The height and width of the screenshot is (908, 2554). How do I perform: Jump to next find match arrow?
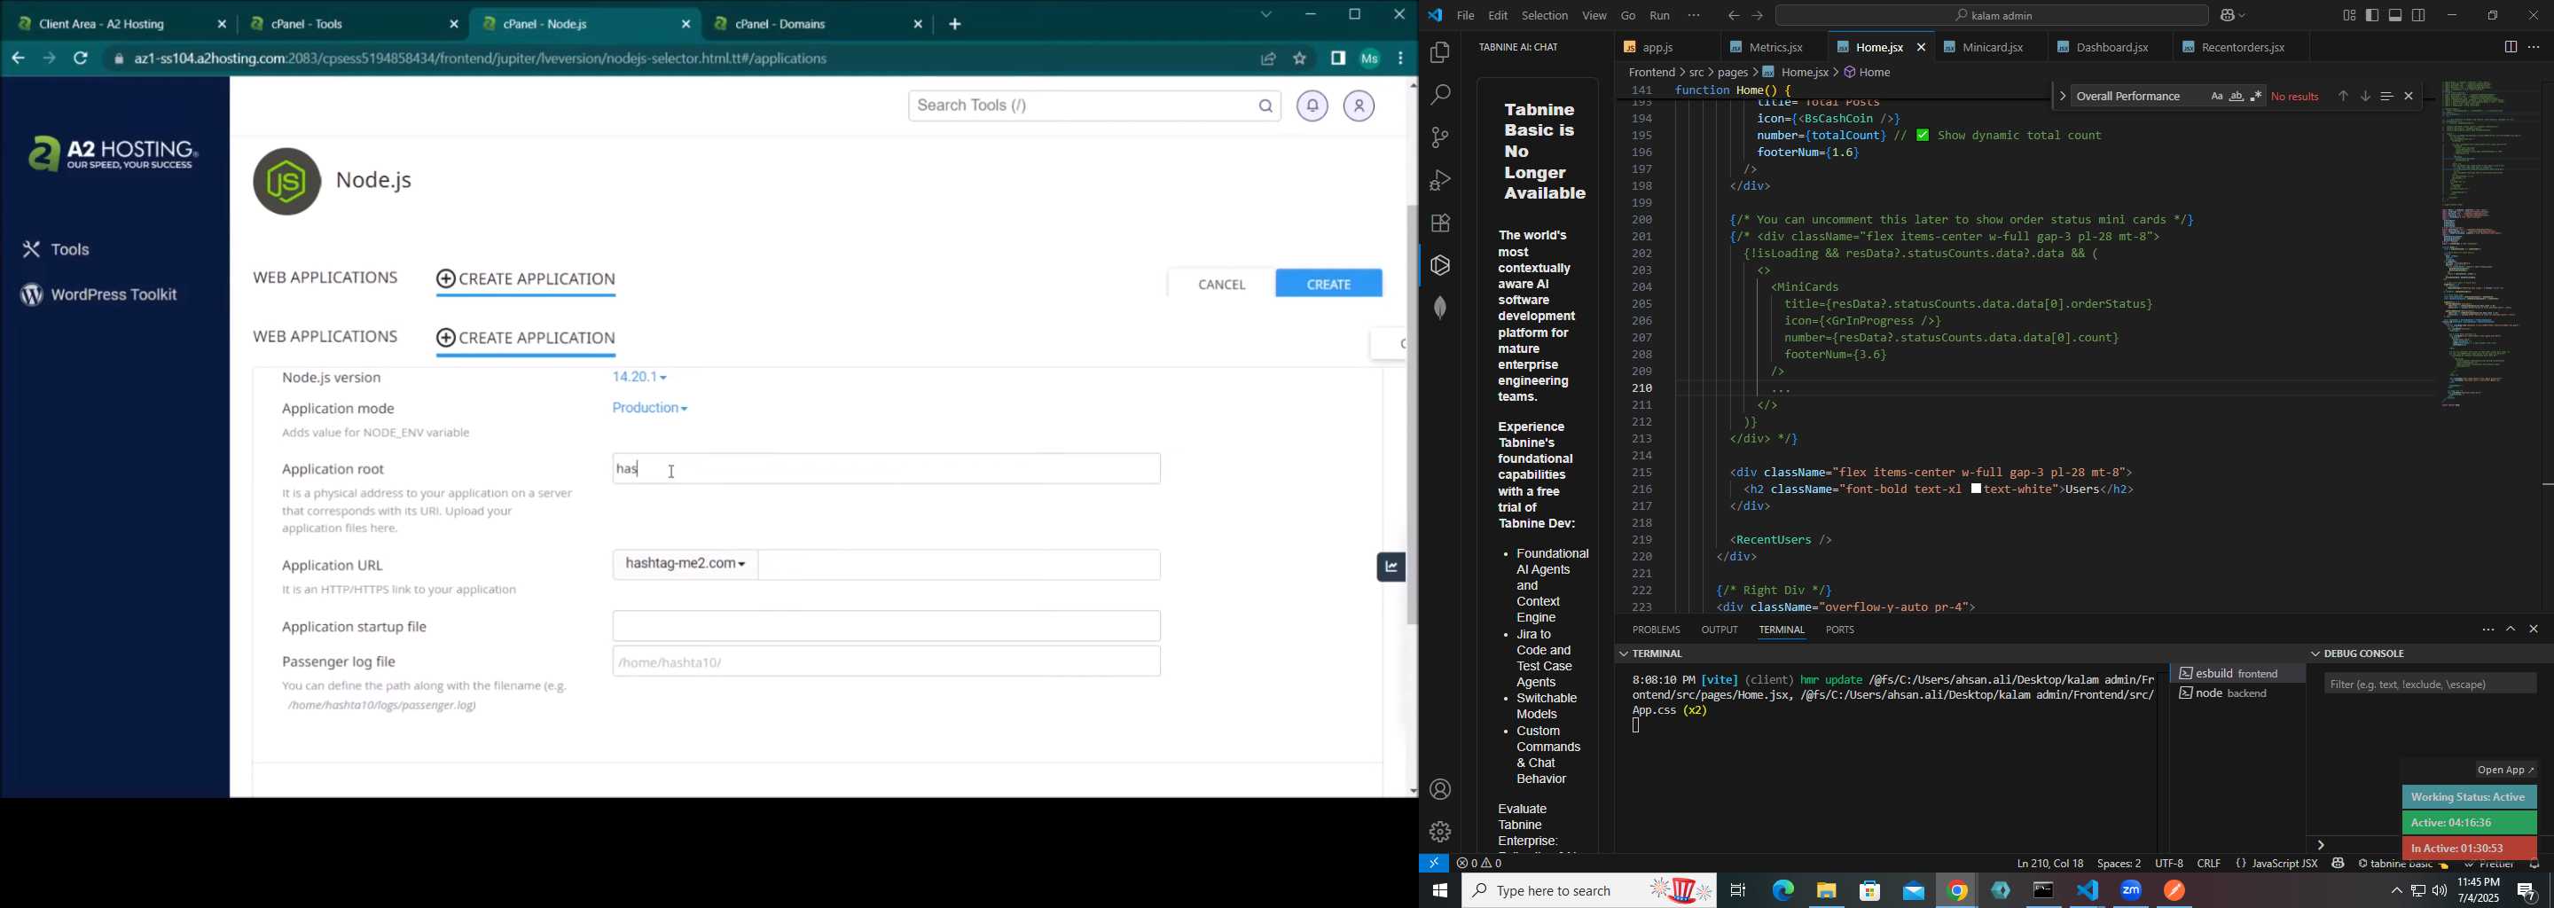pos(2364,96)
